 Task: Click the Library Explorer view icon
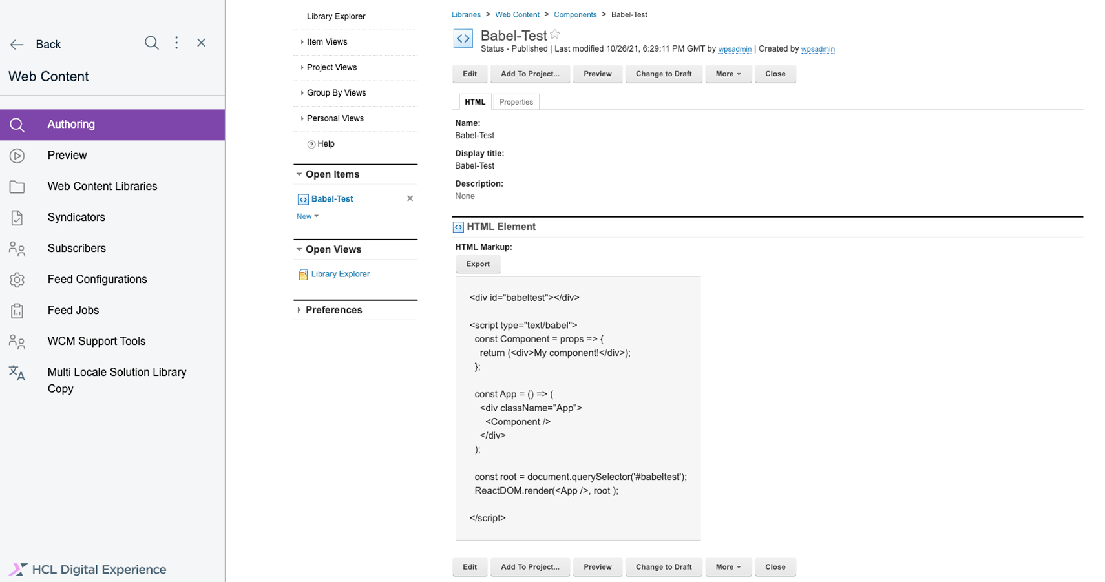[x=303, y=275]
